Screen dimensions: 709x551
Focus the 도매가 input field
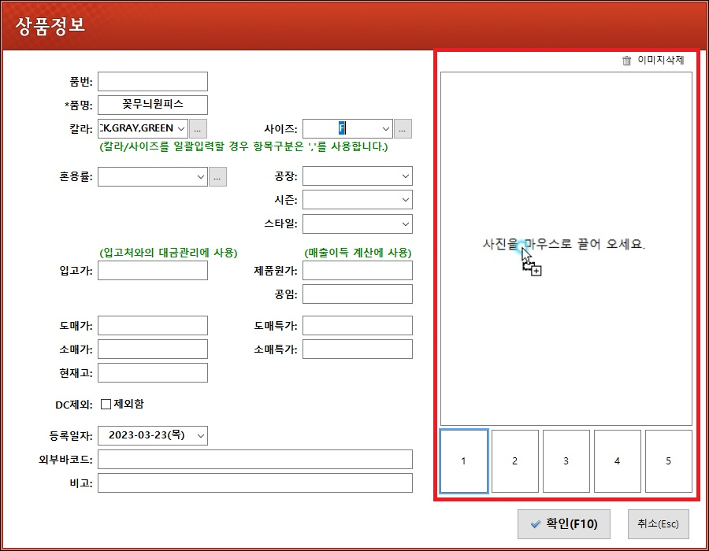pyautogui.click(x=153, y=326)
